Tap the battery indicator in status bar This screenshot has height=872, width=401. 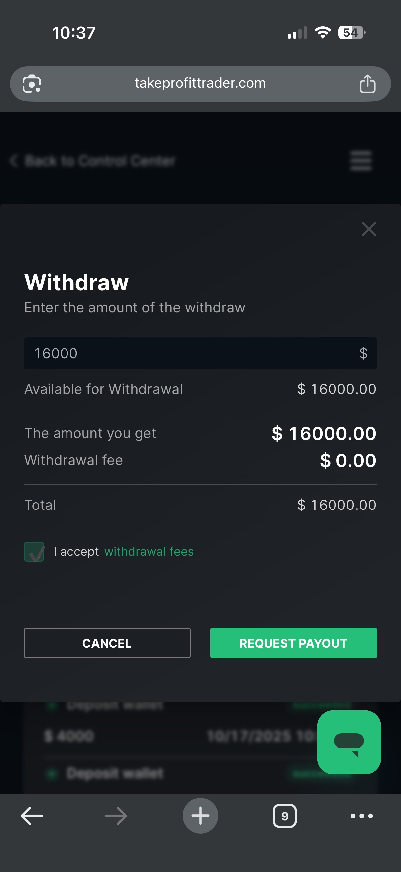(x=351, y=33)
